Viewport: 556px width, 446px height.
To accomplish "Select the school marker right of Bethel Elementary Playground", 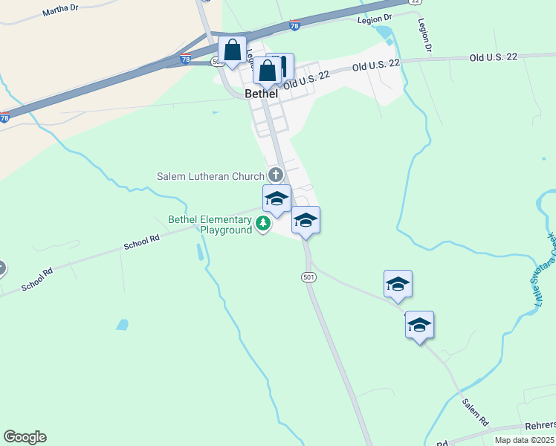I will 306,222.
